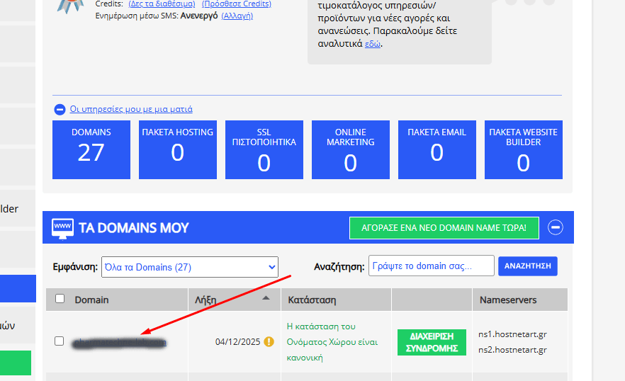Screen dimensions: 625x381
Task: Click the sort arrow in Λήξη column
Action: (x=266, y=299)
